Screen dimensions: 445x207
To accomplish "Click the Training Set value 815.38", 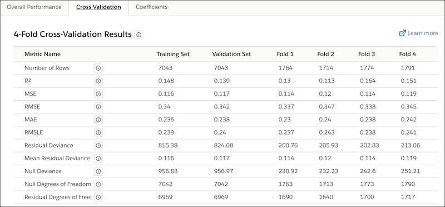I will (167, 145).
